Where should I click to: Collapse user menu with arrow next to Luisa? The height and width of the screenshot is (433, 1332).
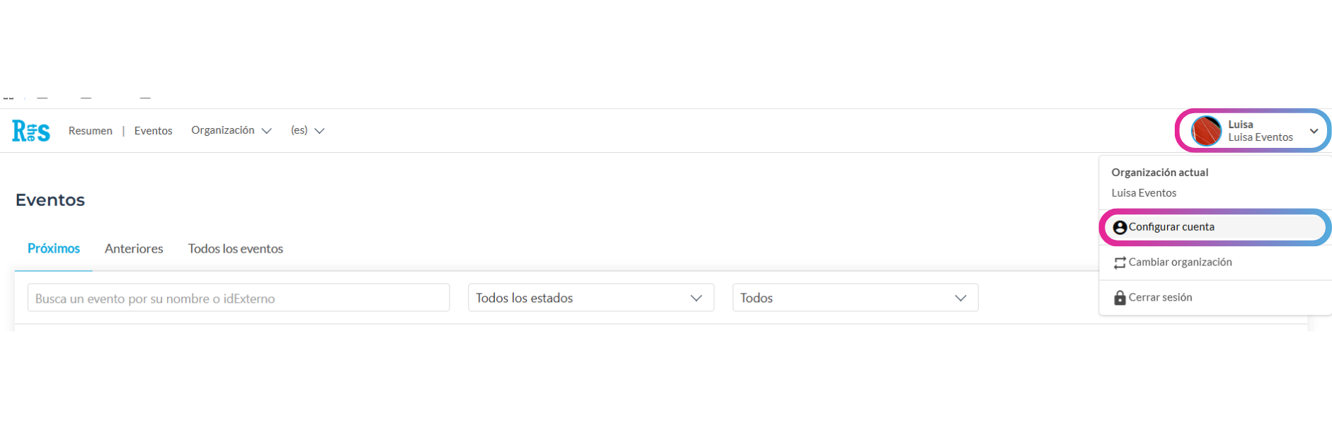(x=1314, y=131)
